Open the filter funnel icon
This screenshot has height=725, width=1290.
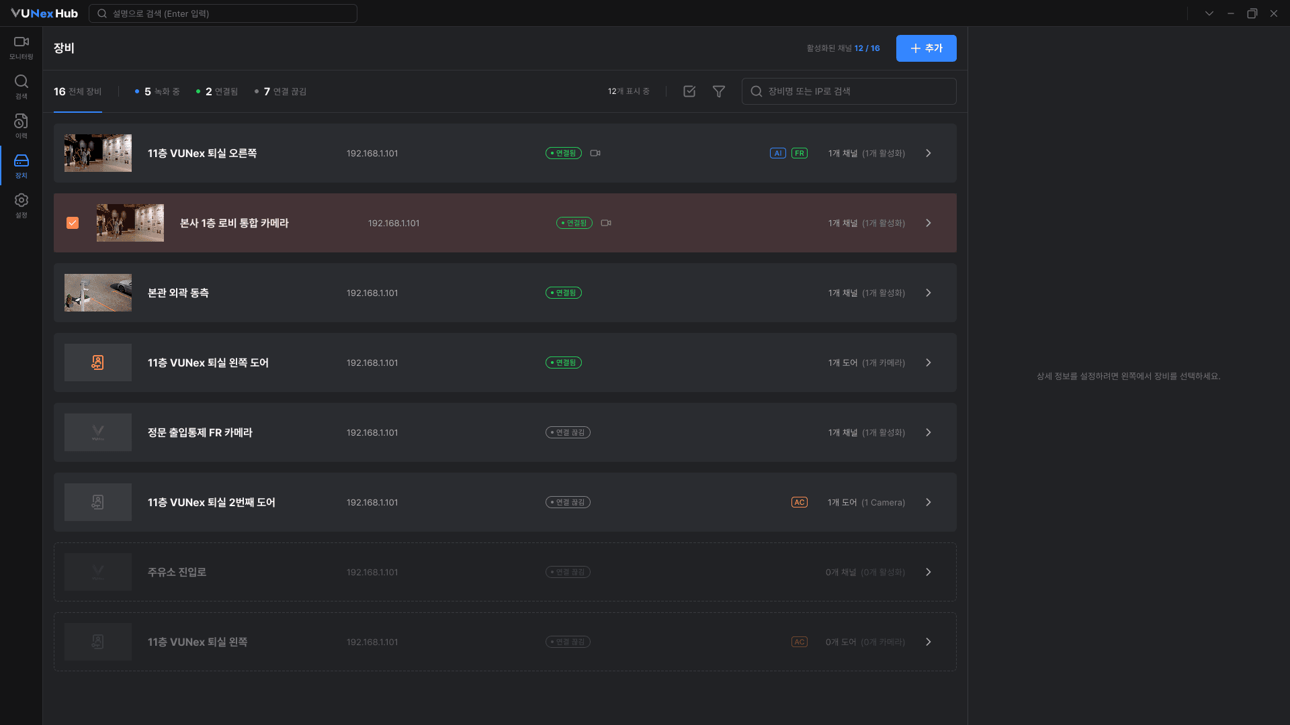click(x=719, y=91)
